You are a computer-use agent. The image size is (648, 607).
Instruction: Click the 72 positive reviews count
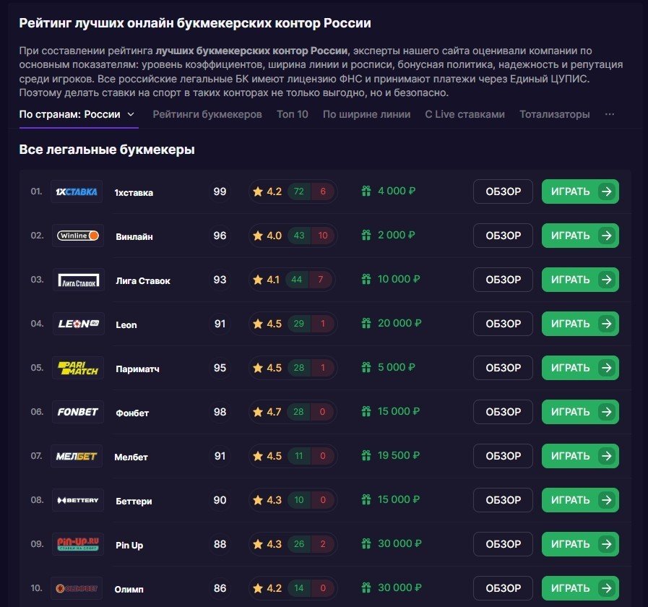click(x=299, y=191)
